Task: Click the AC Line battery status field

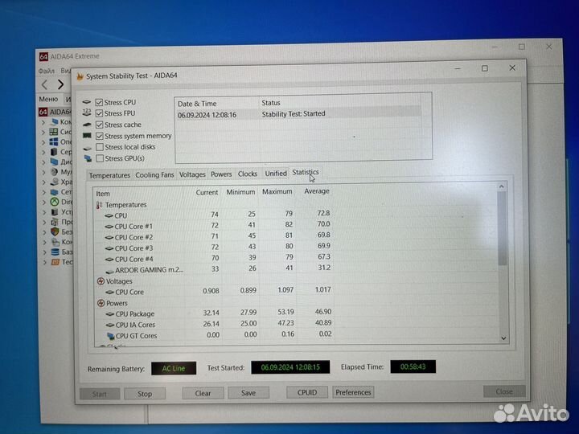Action: (174, 368)
